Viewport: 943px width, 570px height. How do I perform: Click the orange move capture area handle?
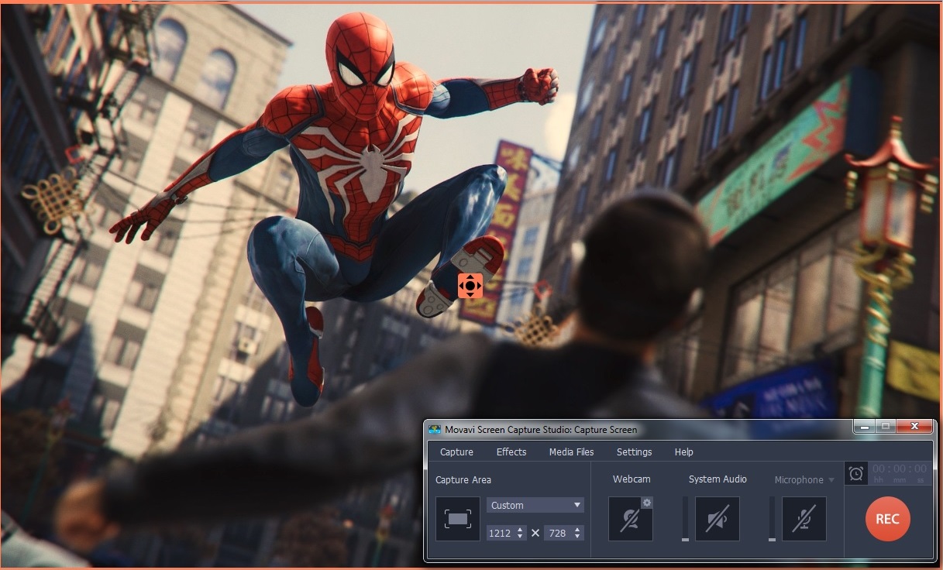tap(470, 285)
